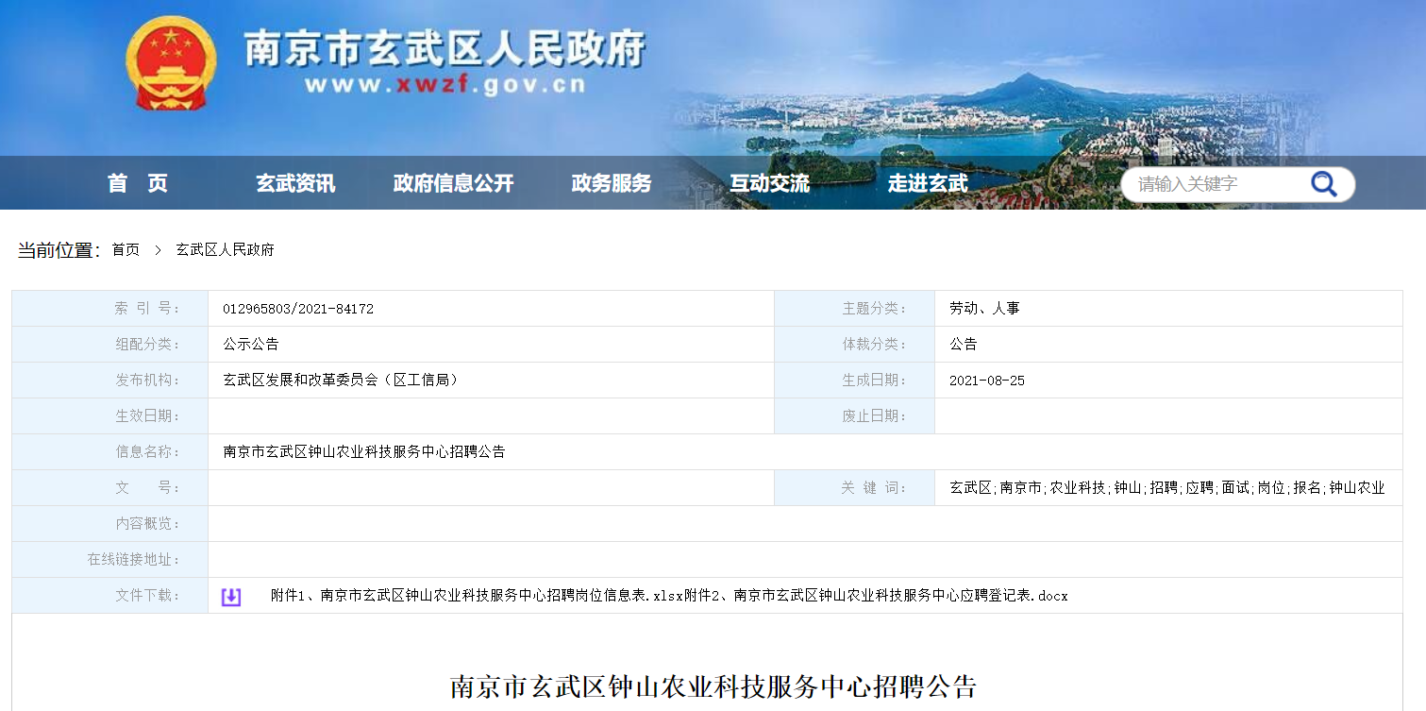Click the 在线链接地址 field label
1426x711 pixels.
(133, 560)
